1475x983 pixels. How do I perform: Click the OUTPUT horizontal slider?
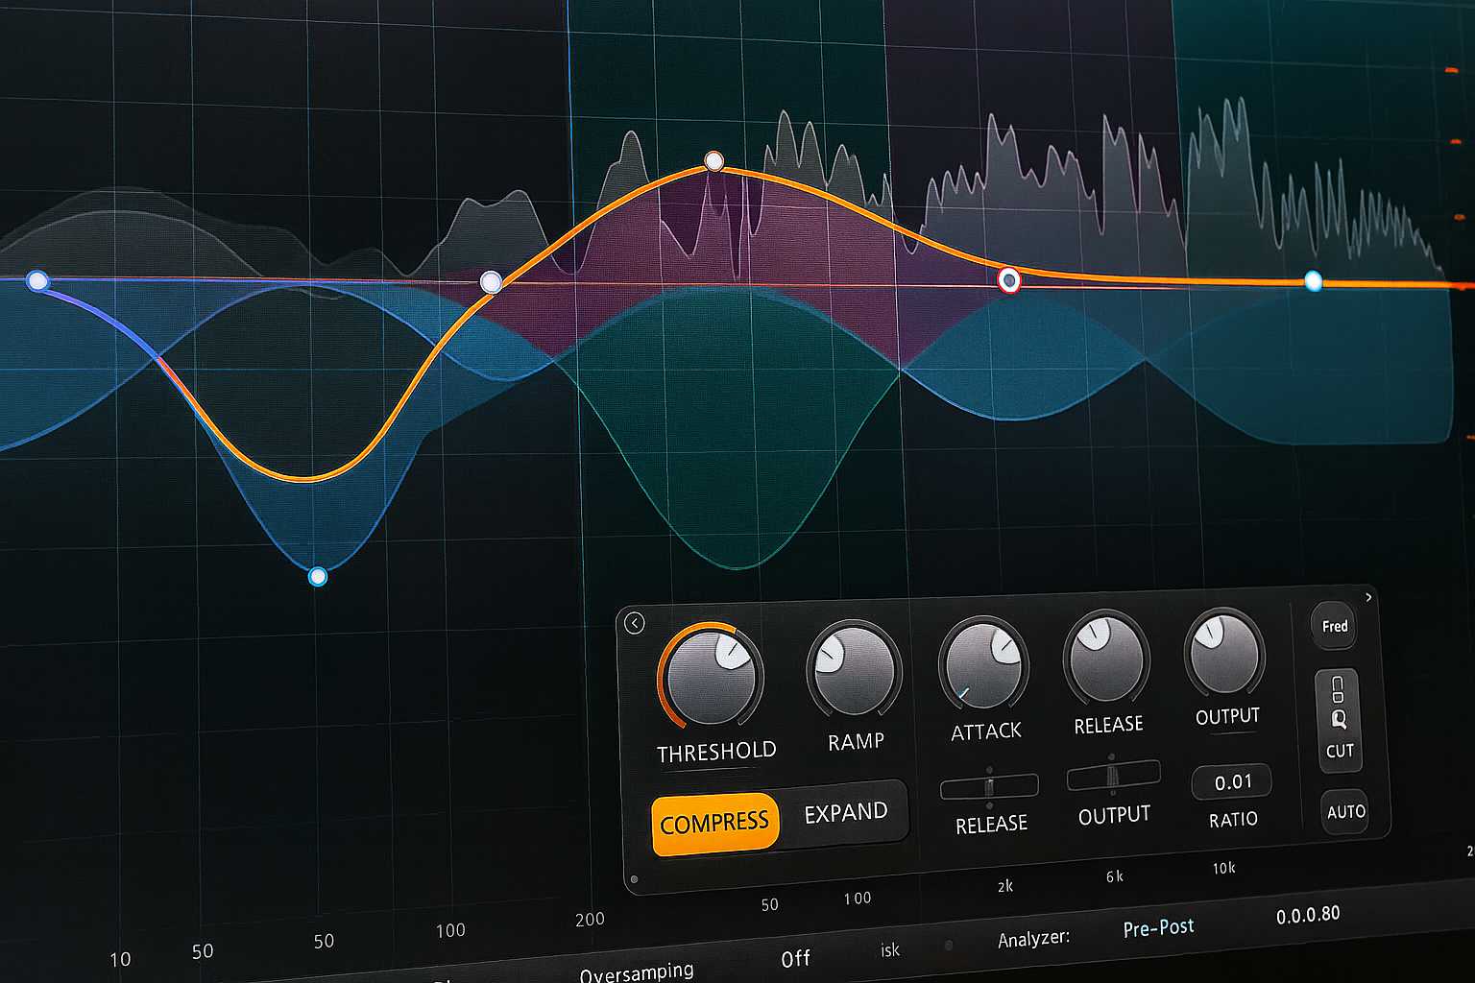tap(1113, 776)
